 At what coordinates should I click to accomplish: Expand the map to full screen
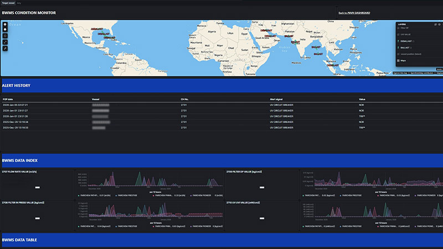5,42
